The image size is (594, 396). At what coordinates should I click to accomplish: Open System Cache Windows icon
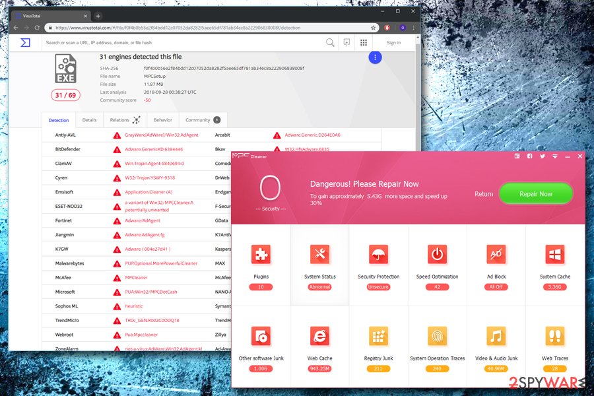tap(555, 254)
